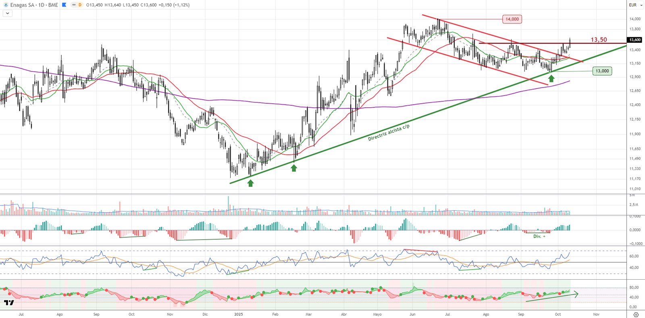The width and height of the screenshot is (645, 318).
Task: Click the Enagas symbol logo icon
Action: 6,5
